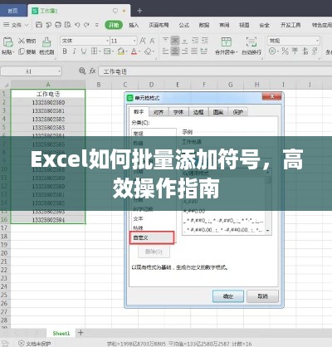Image resolution: width=332 pixels, height=347 pixels.
Task: Click the align top icon
Action: point(165,41)
